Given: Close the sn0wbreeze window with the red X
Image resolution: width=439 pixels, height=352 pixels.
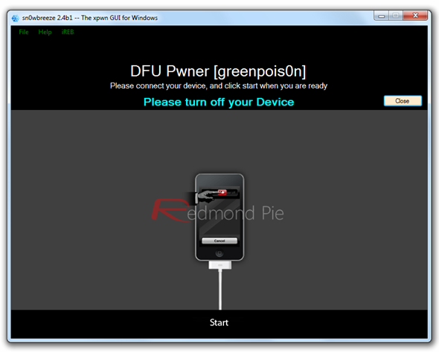Looking at the screenshot, I should [x=415, y=16].
